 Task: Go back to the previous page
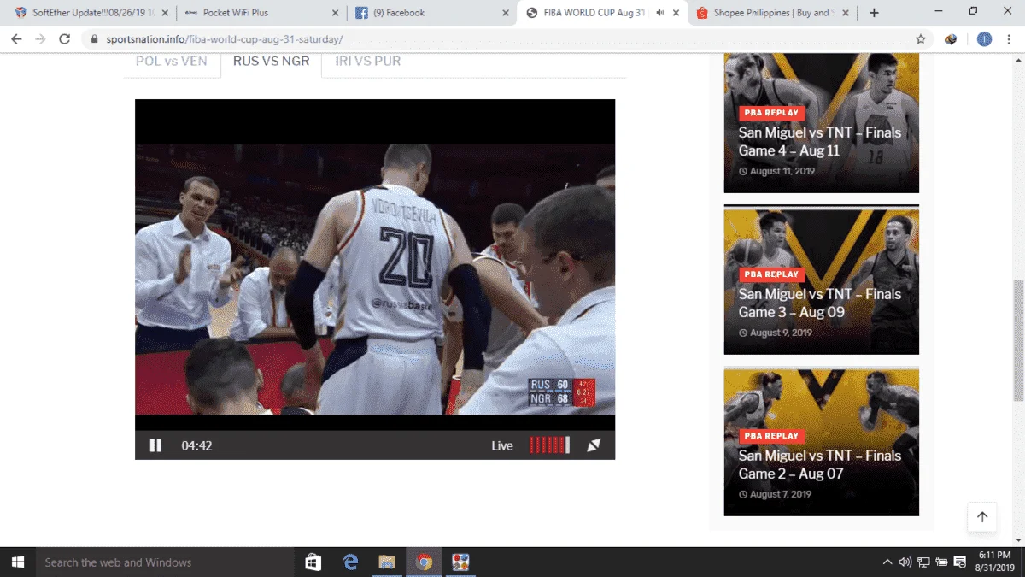click(16, 39)
